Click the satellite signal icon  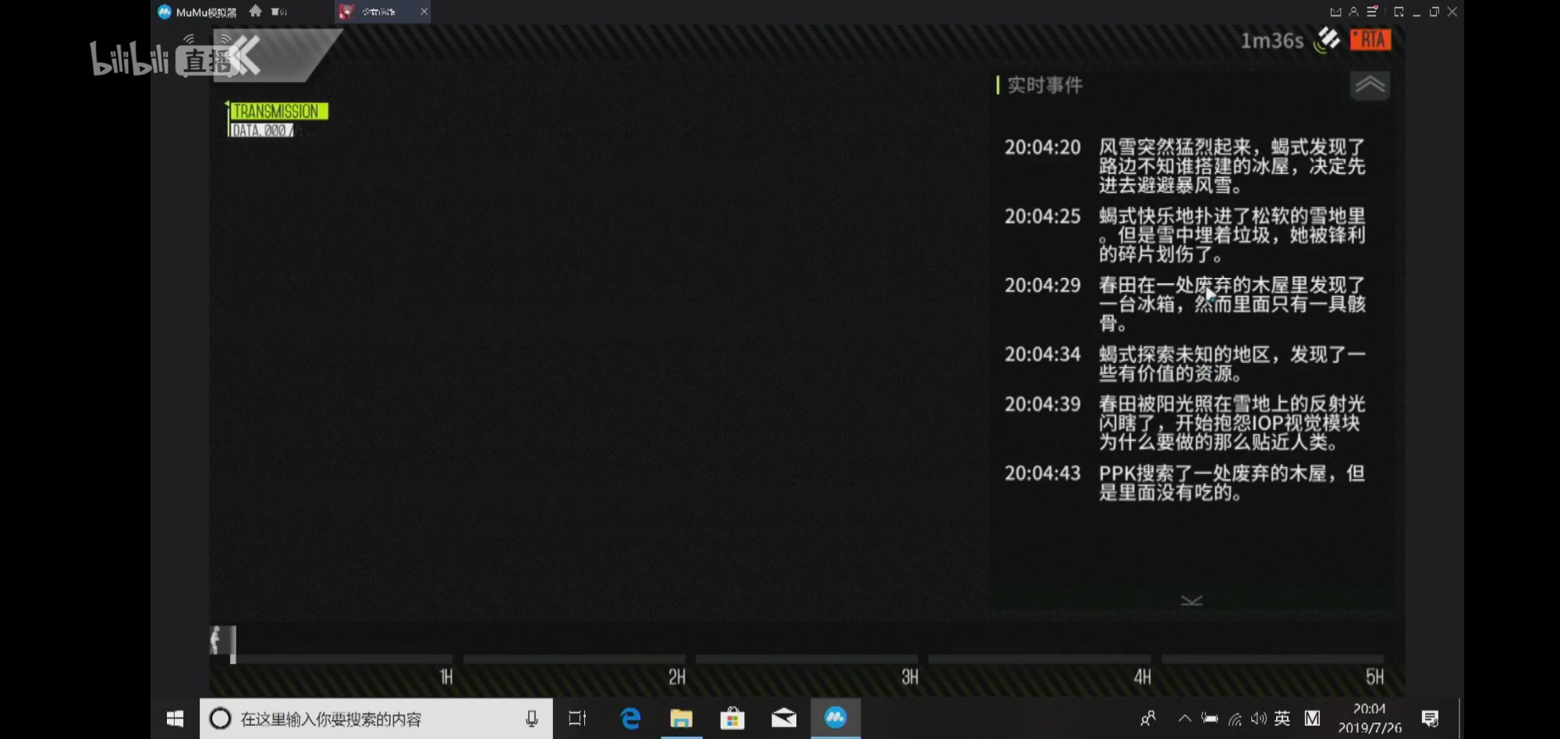[x=1327, y=40]
